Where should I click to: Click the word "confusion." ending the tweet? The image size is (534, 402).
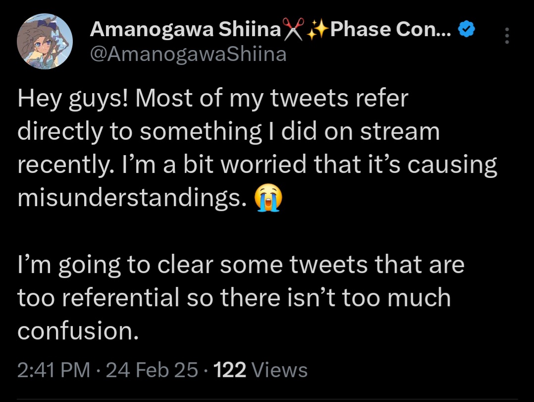pyautogui.click(x=77, y=331)
